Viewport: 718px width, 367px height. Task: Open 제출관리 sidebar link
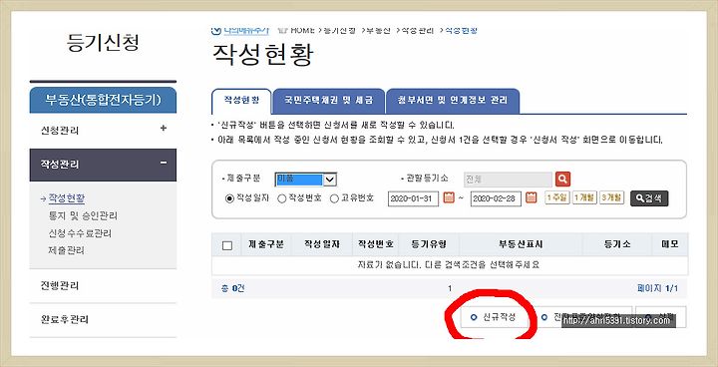[67, 250]
